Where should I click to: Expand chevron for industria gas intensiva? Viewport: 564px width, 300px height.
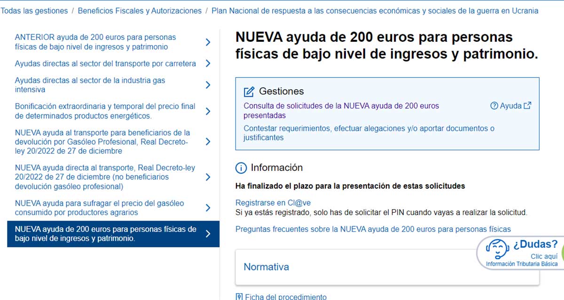click(x=208, y=85)
